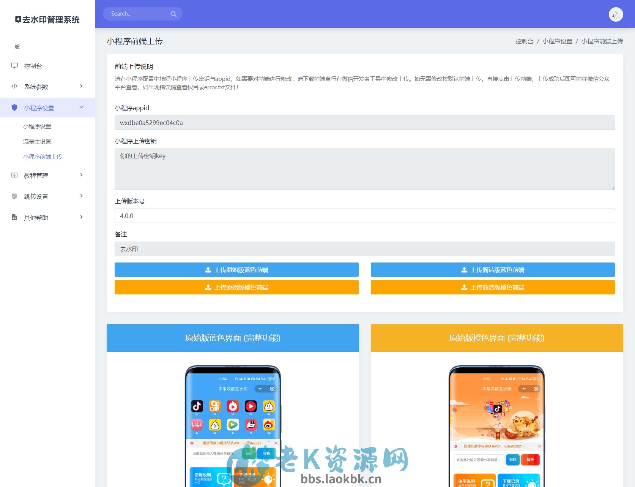Click the 去水印管理系统 logo icon
Viewport: 635px width, 487px height.
[x=18, y=19]
